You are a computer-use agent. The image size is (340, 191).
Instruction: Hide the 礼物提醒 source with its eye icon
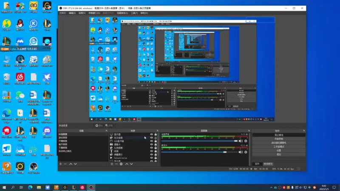[152, 148]
